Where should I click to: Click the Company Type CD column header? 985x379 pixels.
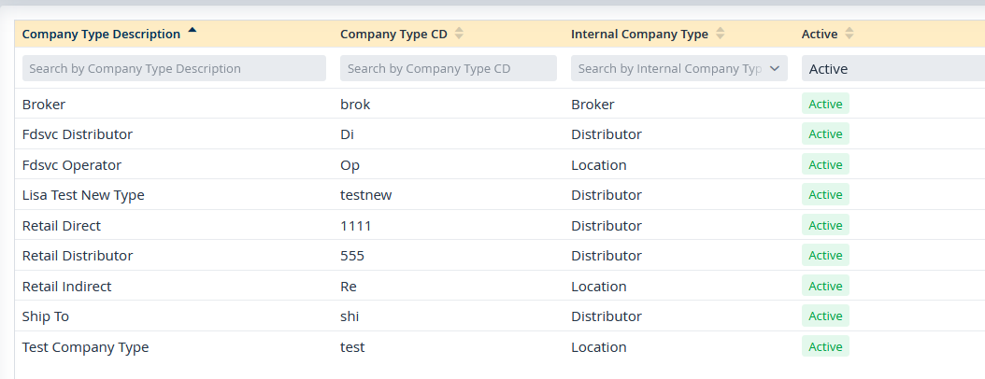(393, 34)
